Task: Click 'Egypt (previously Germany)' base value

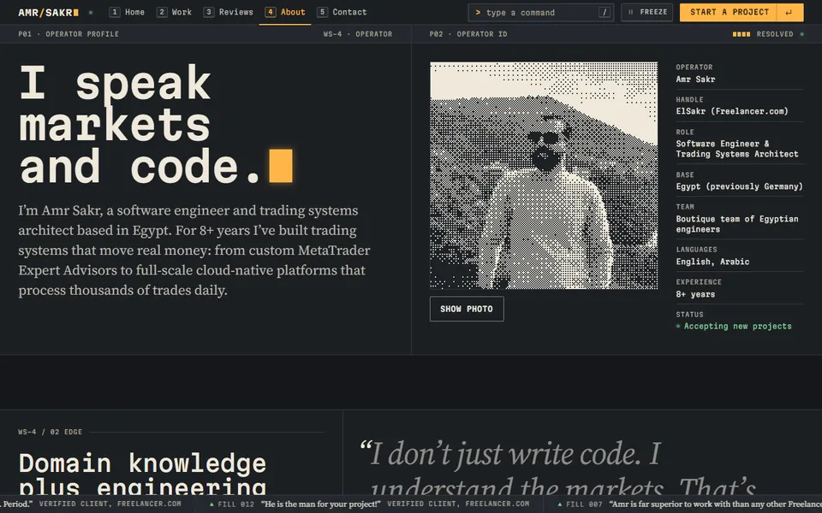Action: [x=739, y=186]
